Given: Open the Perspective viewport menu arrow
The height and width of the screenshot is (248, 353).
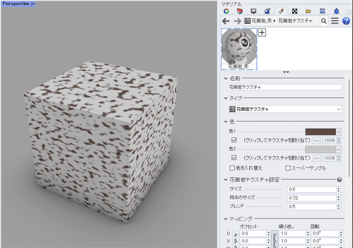Looking at the screenshot, I should pyautogui.click(x=34, y=4).
